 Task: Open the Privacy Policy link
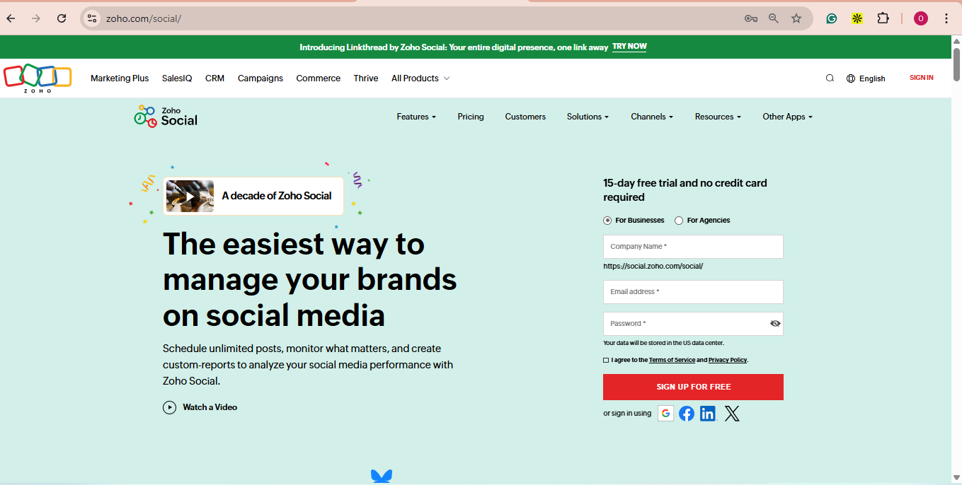click(x=728, y=360)
